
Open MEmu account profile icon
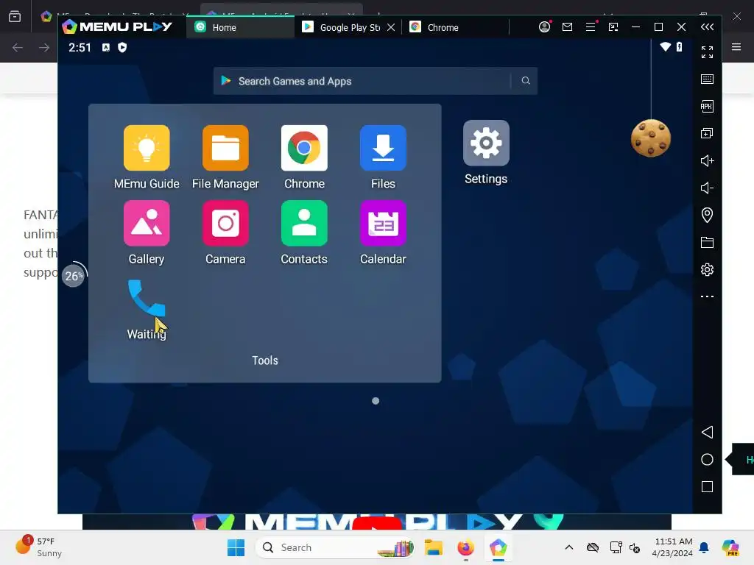tap(544, 27)
